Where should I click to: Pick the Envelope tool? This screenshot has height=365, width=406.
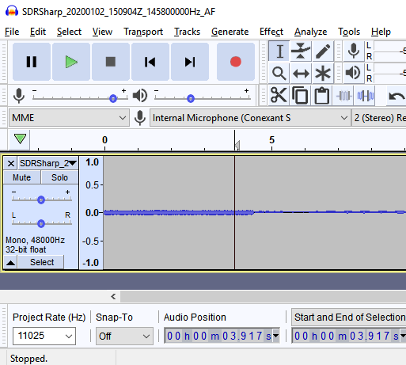[301, 51]
